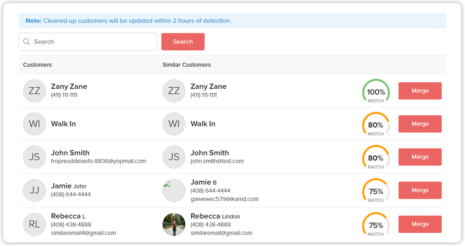Click the 80% match gauge for John Smith
The height and width of the screenshot is (246, 465).
tap(376, 158)
